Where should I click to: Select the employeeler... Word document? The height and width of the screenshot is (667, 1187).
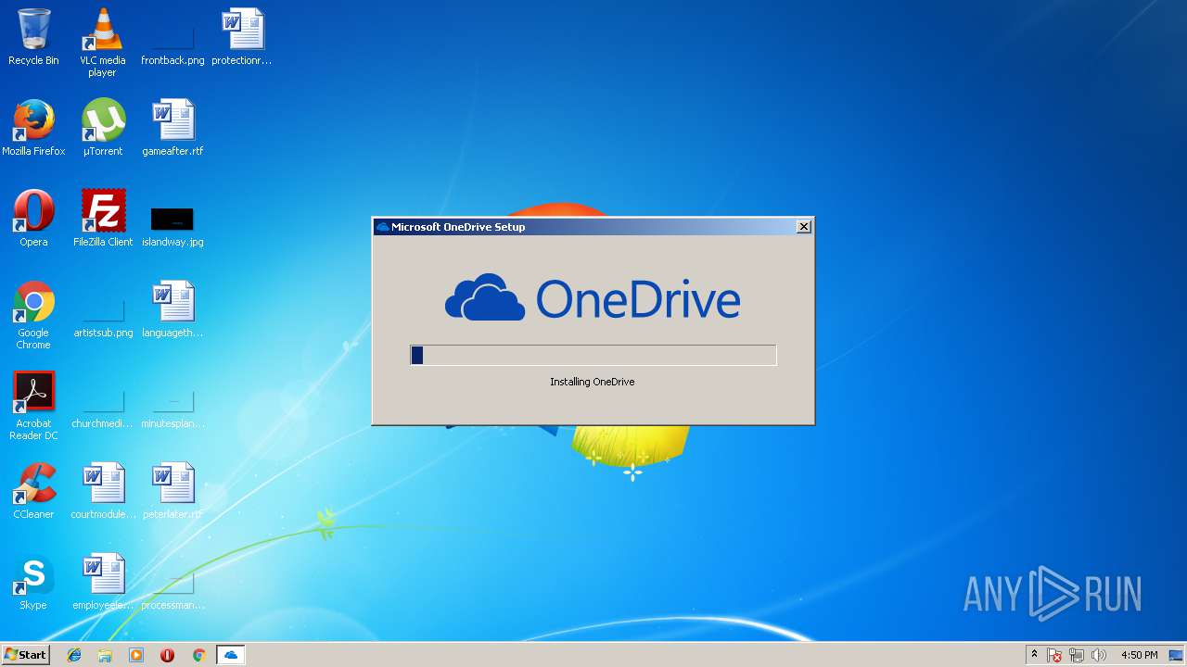click(103, 582)
